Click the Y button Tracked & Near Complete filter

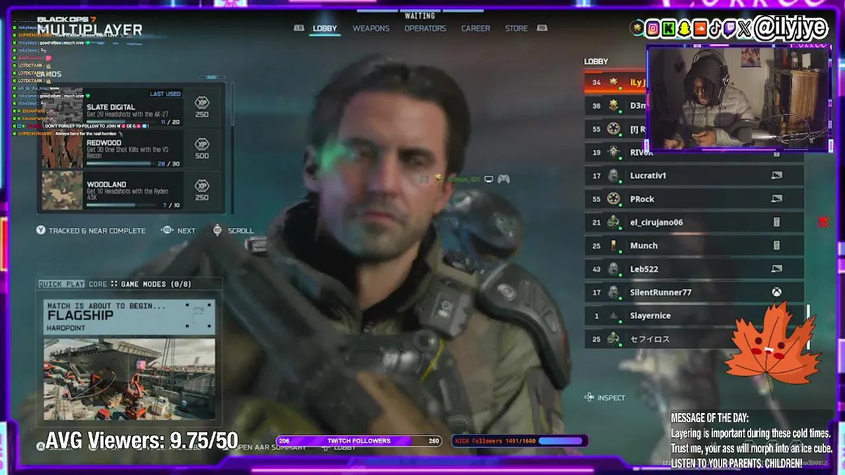click(x=91, y=230)
